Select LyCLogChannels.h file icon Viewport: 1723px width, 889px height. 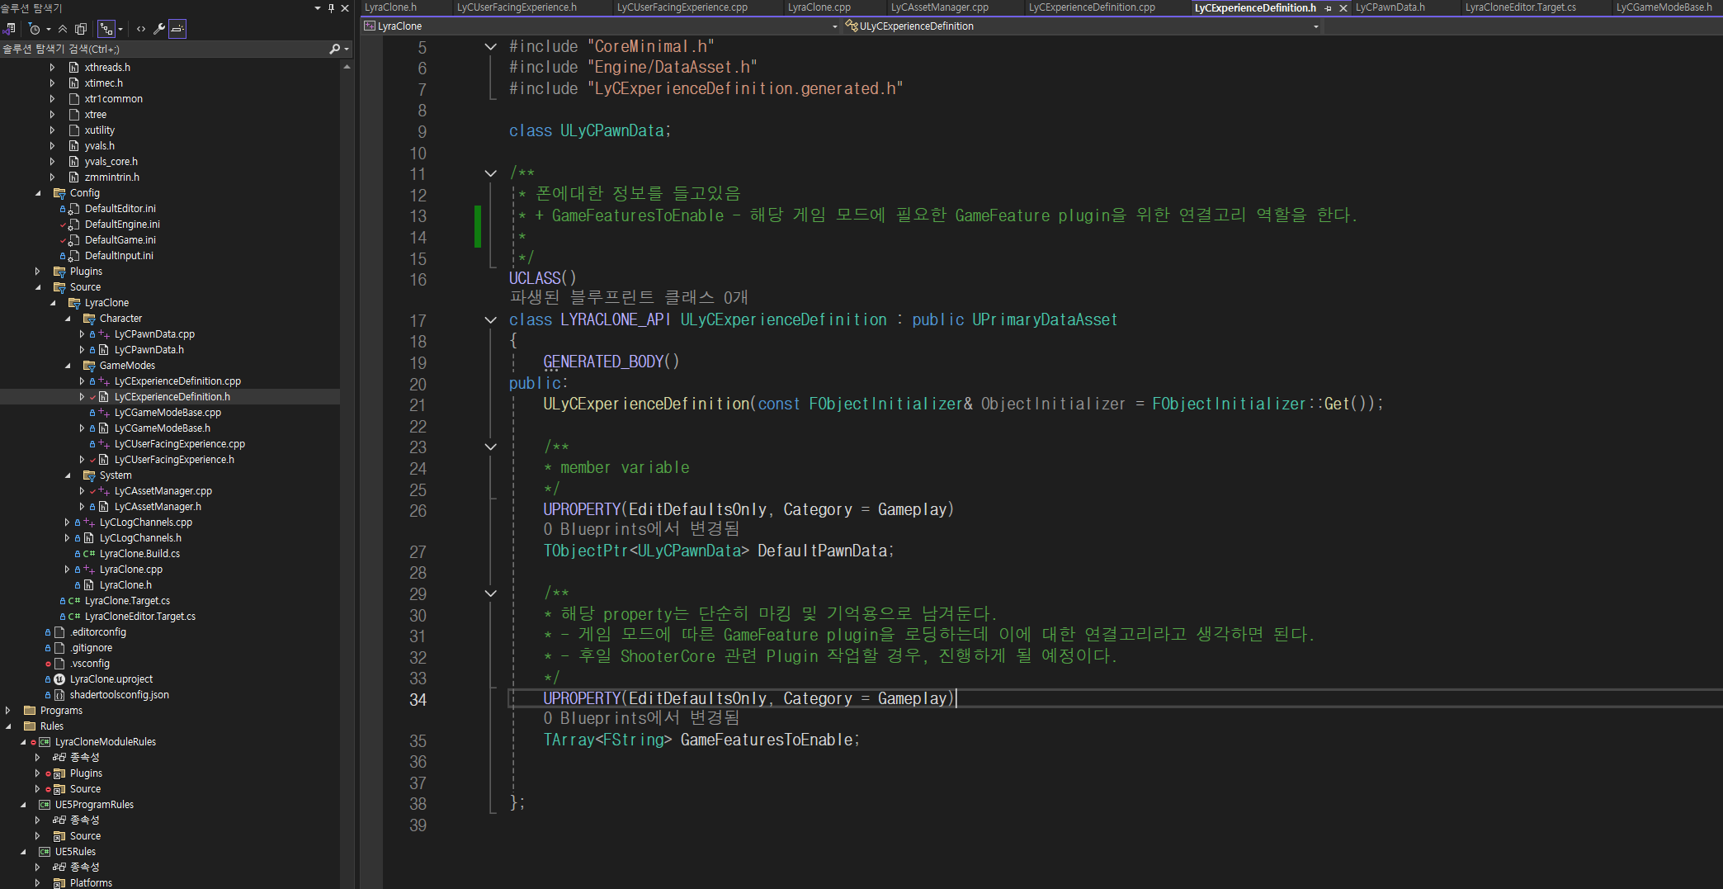89,538
